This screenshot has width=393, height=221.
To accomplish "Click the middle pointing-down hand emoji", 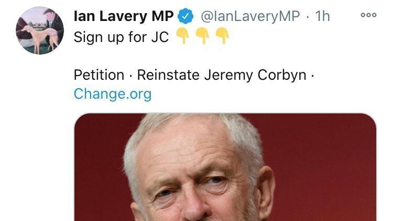I will (202, 37).
